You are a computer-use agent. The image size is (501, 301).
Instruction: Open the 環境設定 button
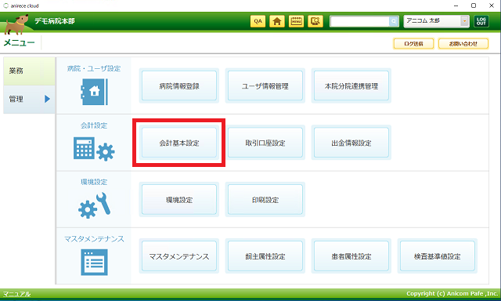coord(179,200)
